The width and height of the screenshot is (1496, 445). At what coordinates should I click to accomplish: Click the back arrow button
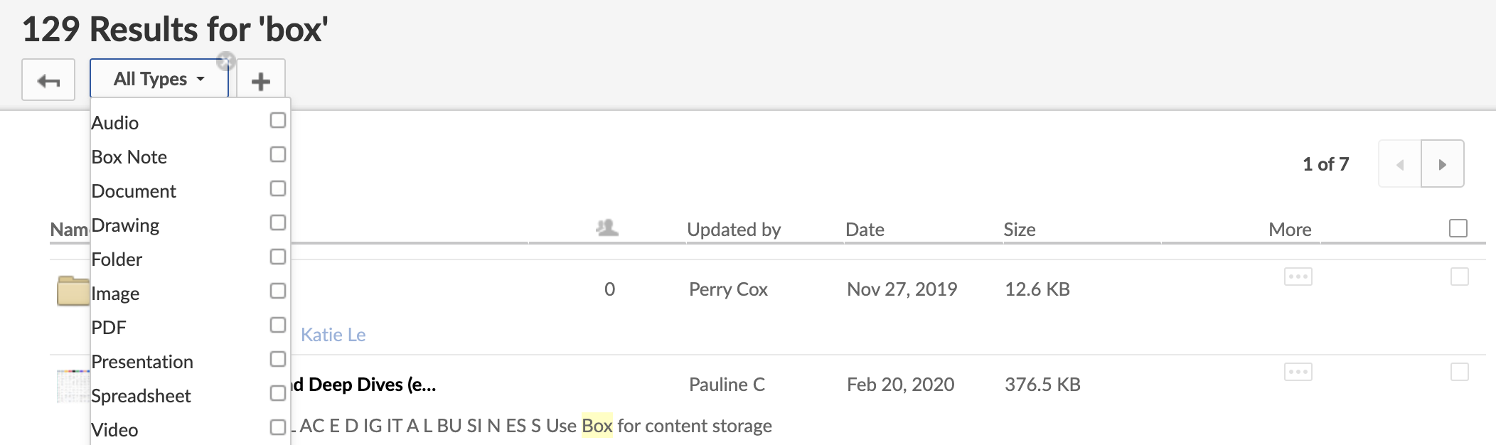click(48, 80)
